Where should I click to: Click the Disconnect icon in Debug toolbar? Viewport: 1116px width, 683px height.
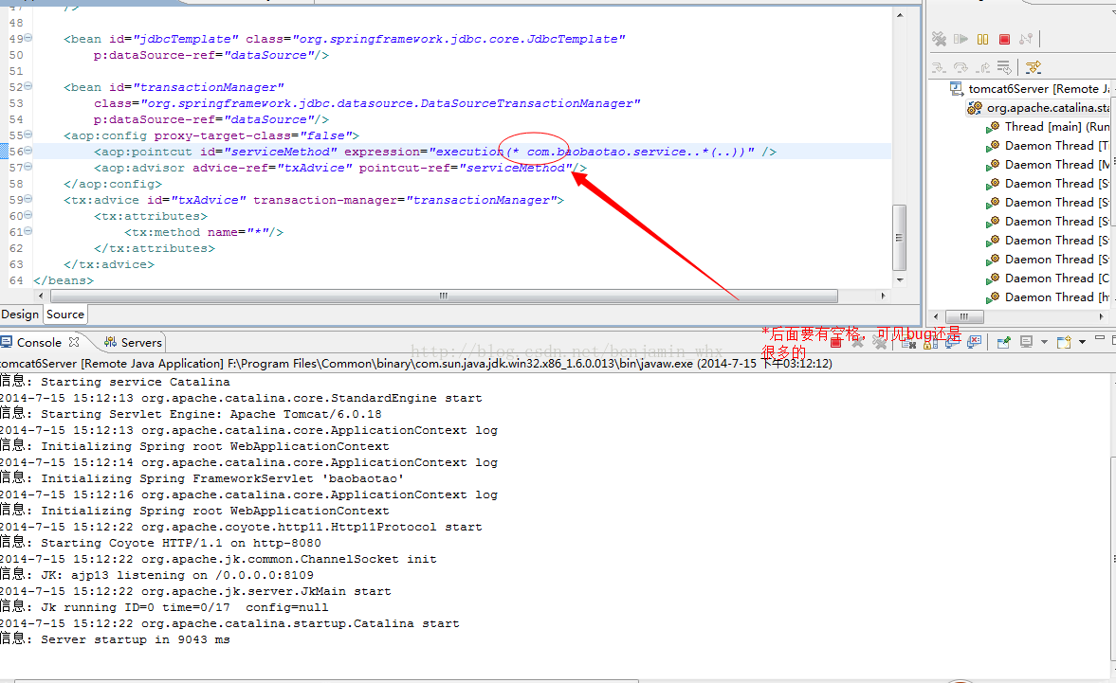click(x=1026, y=39)
